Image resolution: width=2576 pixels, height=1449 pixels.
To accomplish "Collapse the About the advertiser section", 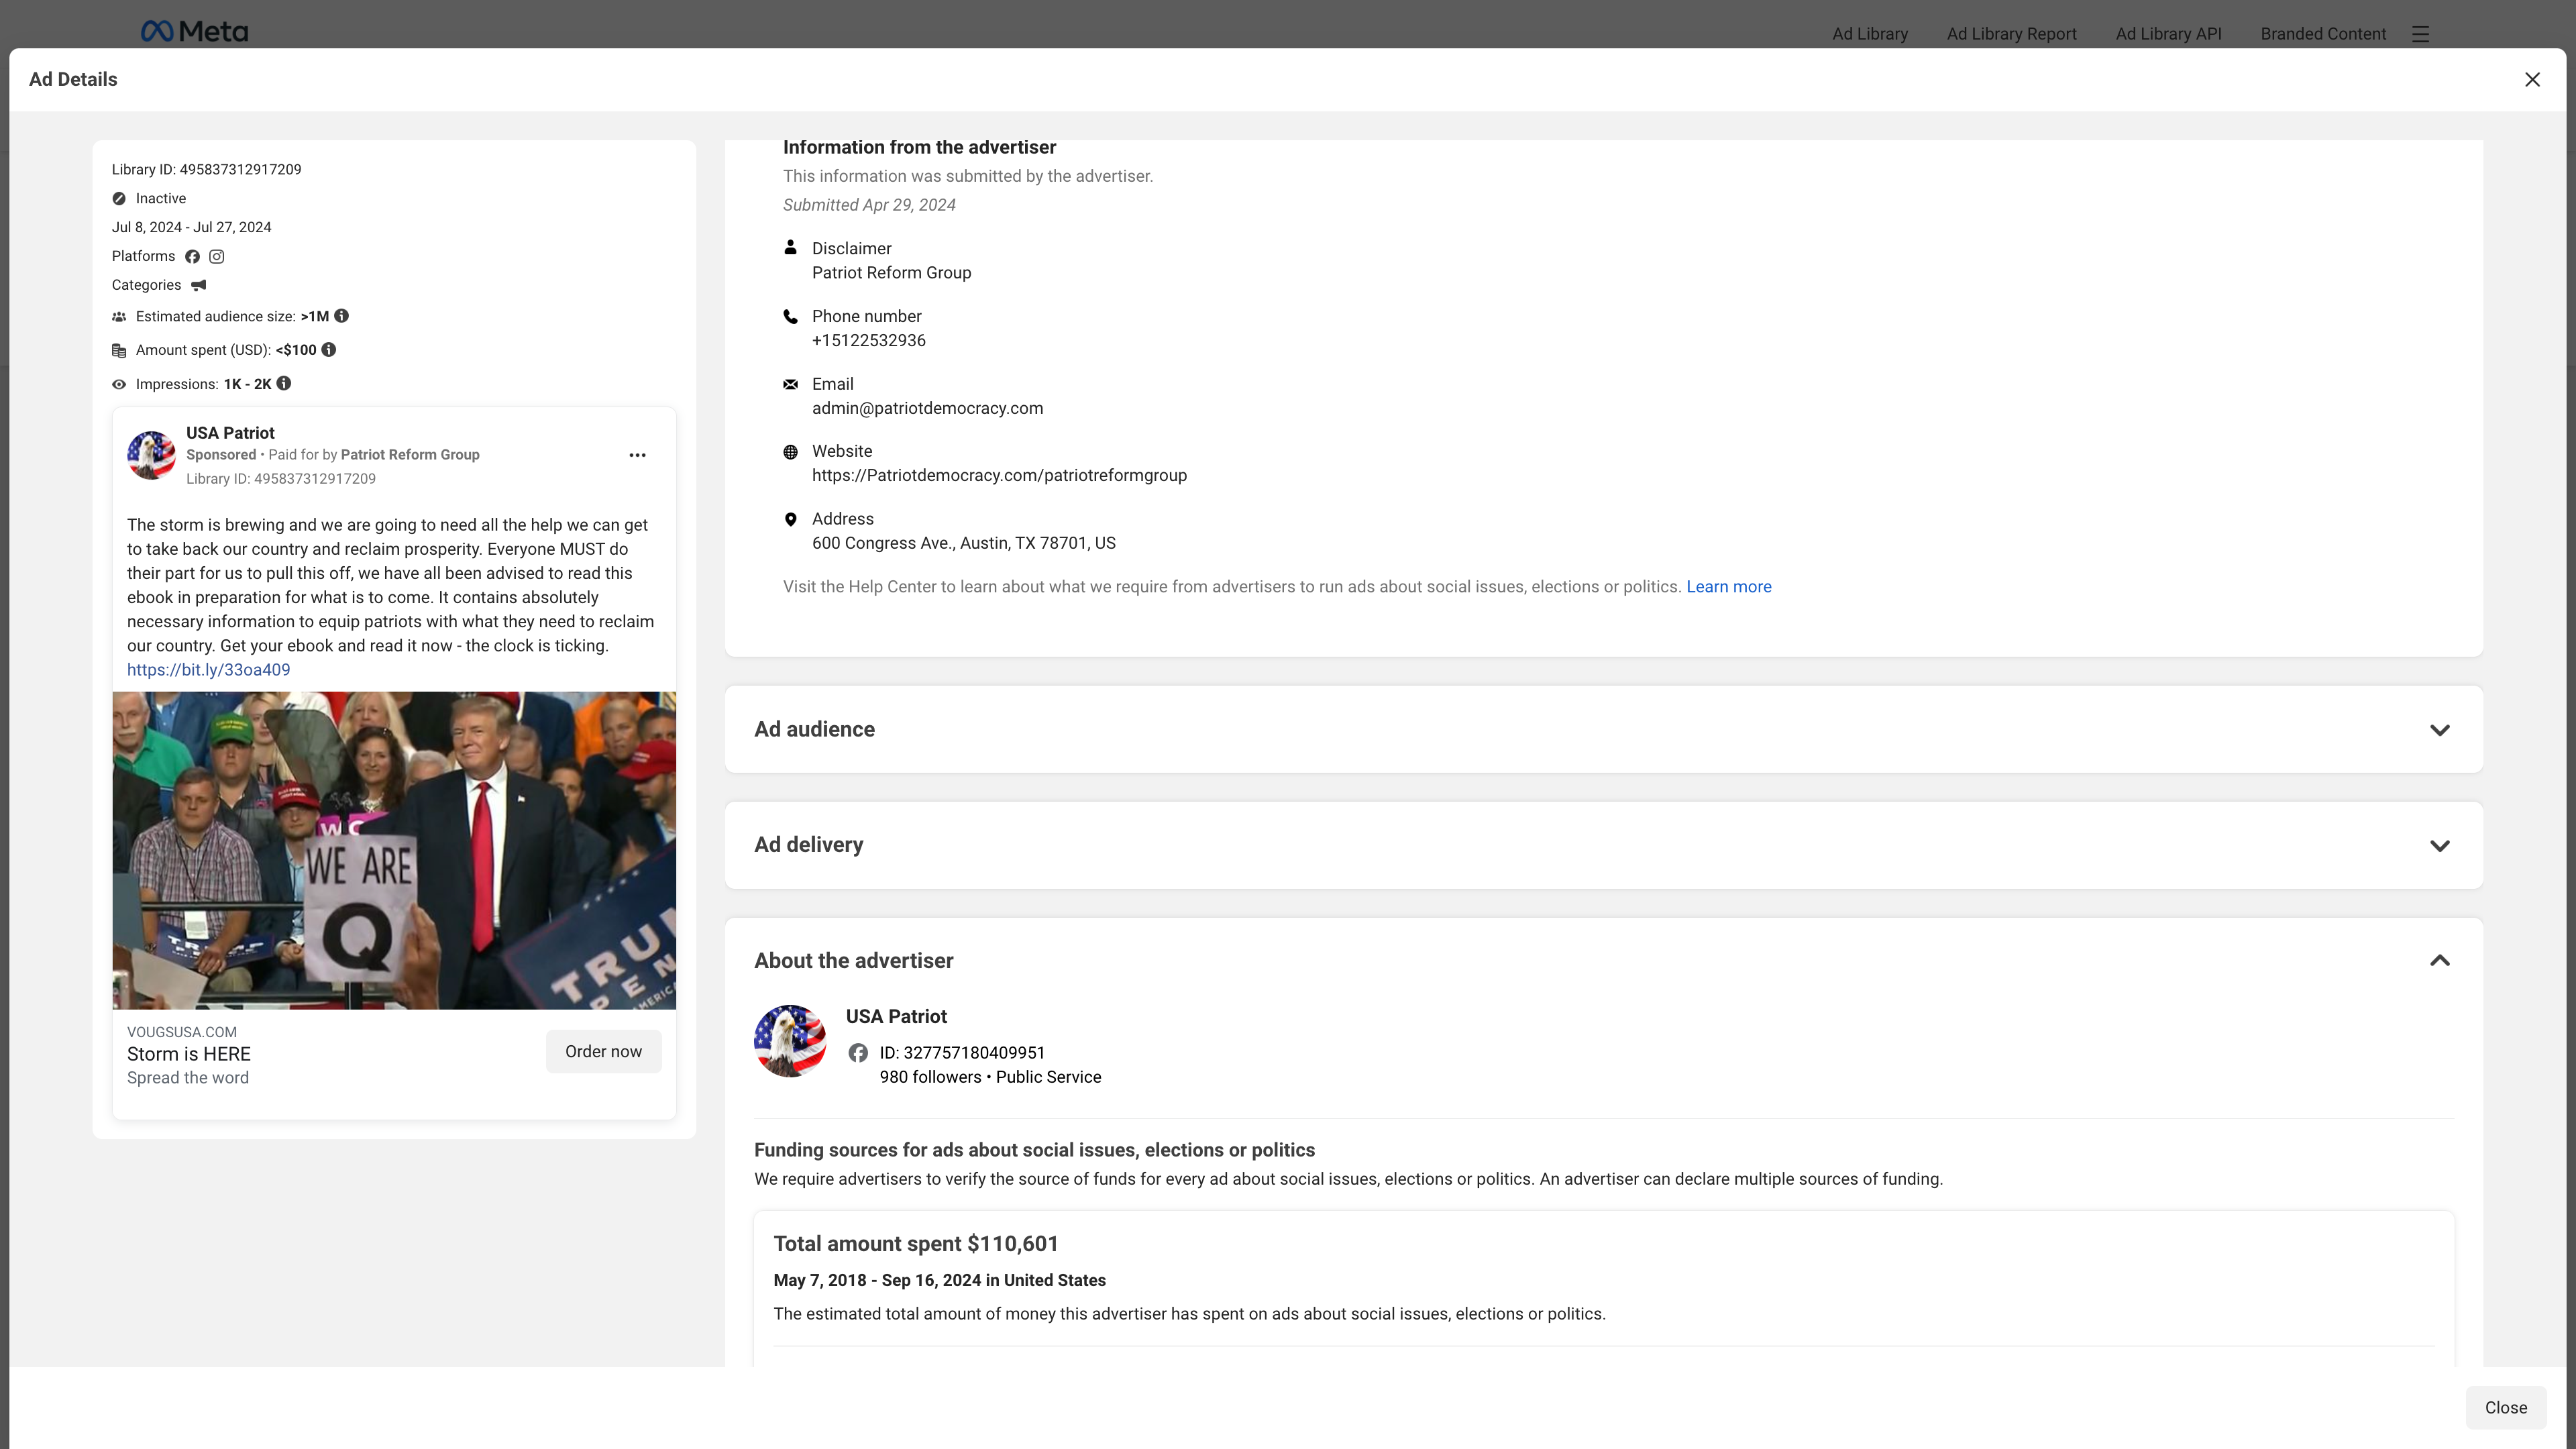I will tap(2439, 961).
